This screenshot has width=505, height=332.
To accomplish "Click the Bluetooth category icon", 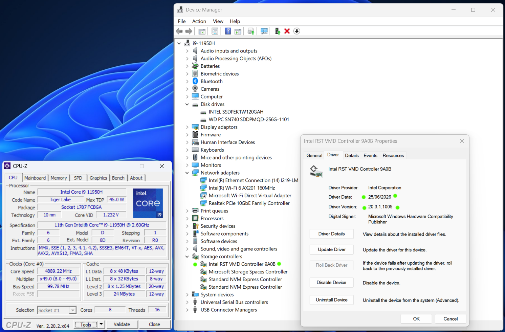I will 195,81.
